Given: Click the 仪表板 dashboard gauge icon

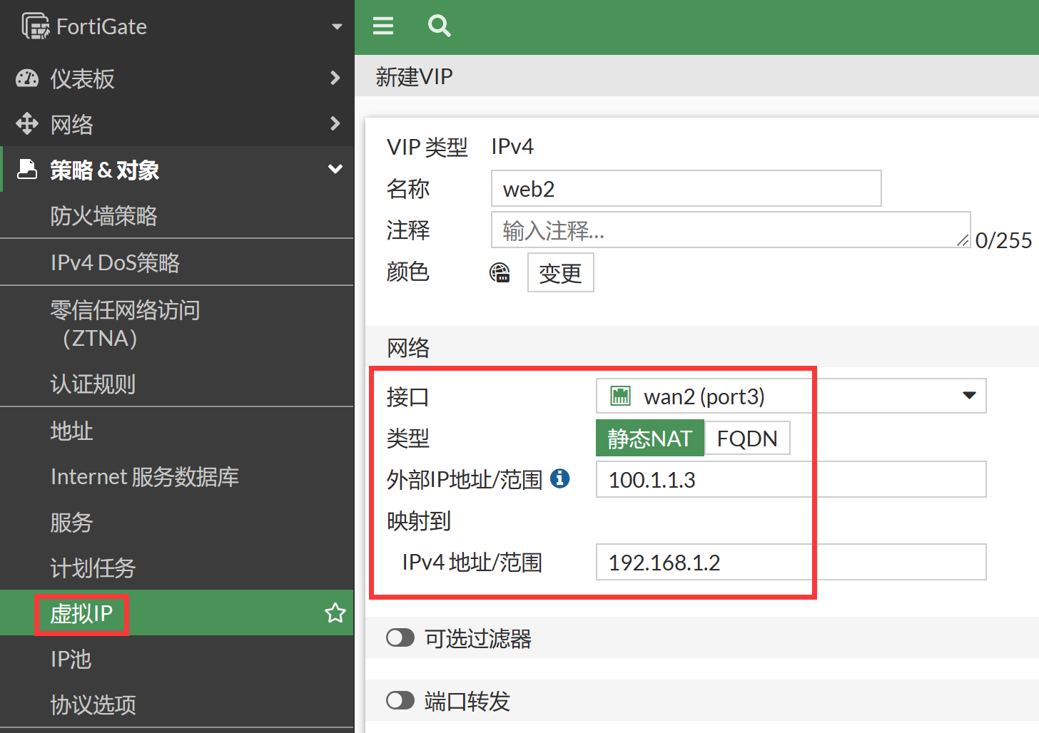Looking at the screenshot, I should [27, 78].
